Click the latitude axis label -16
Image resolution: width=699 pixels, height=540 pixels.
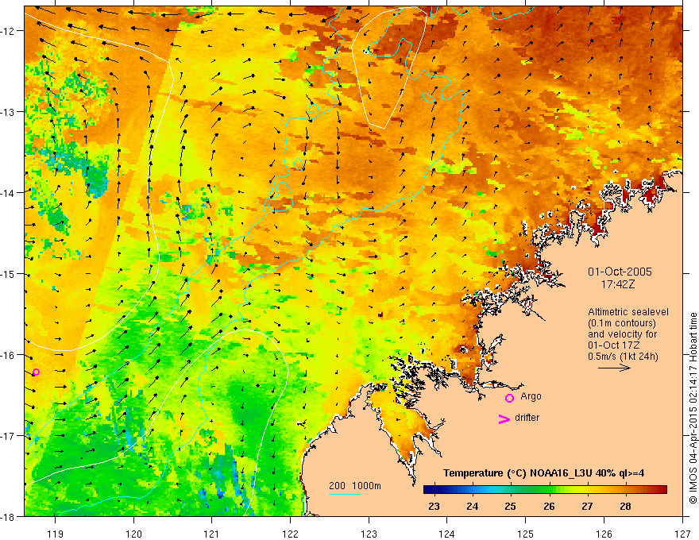(9, 355)
